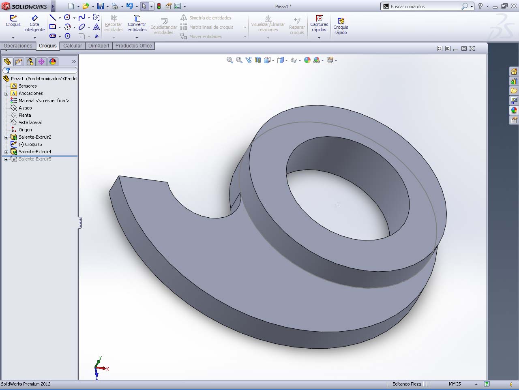
Task: Open the DisplayManager tab
Action: click(x=53, y=62)
